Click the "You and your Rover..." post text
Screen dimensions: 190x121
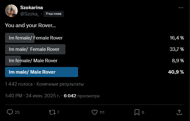coord(30,26)
